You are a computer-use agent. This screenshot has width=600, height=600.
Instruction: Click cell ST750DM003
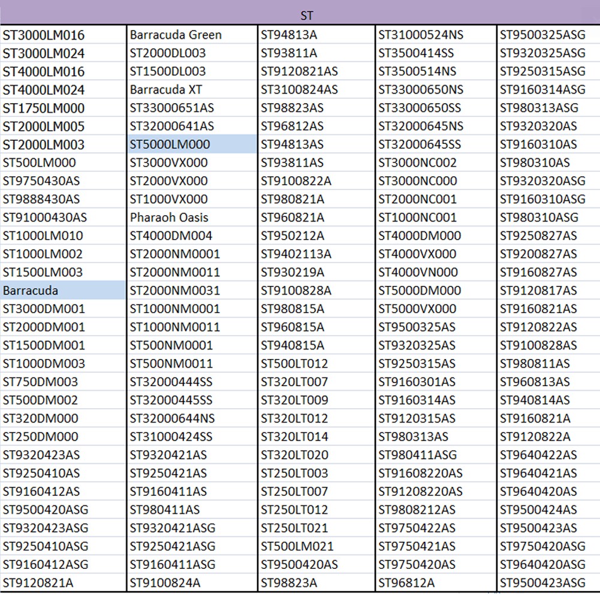(63, 382)
